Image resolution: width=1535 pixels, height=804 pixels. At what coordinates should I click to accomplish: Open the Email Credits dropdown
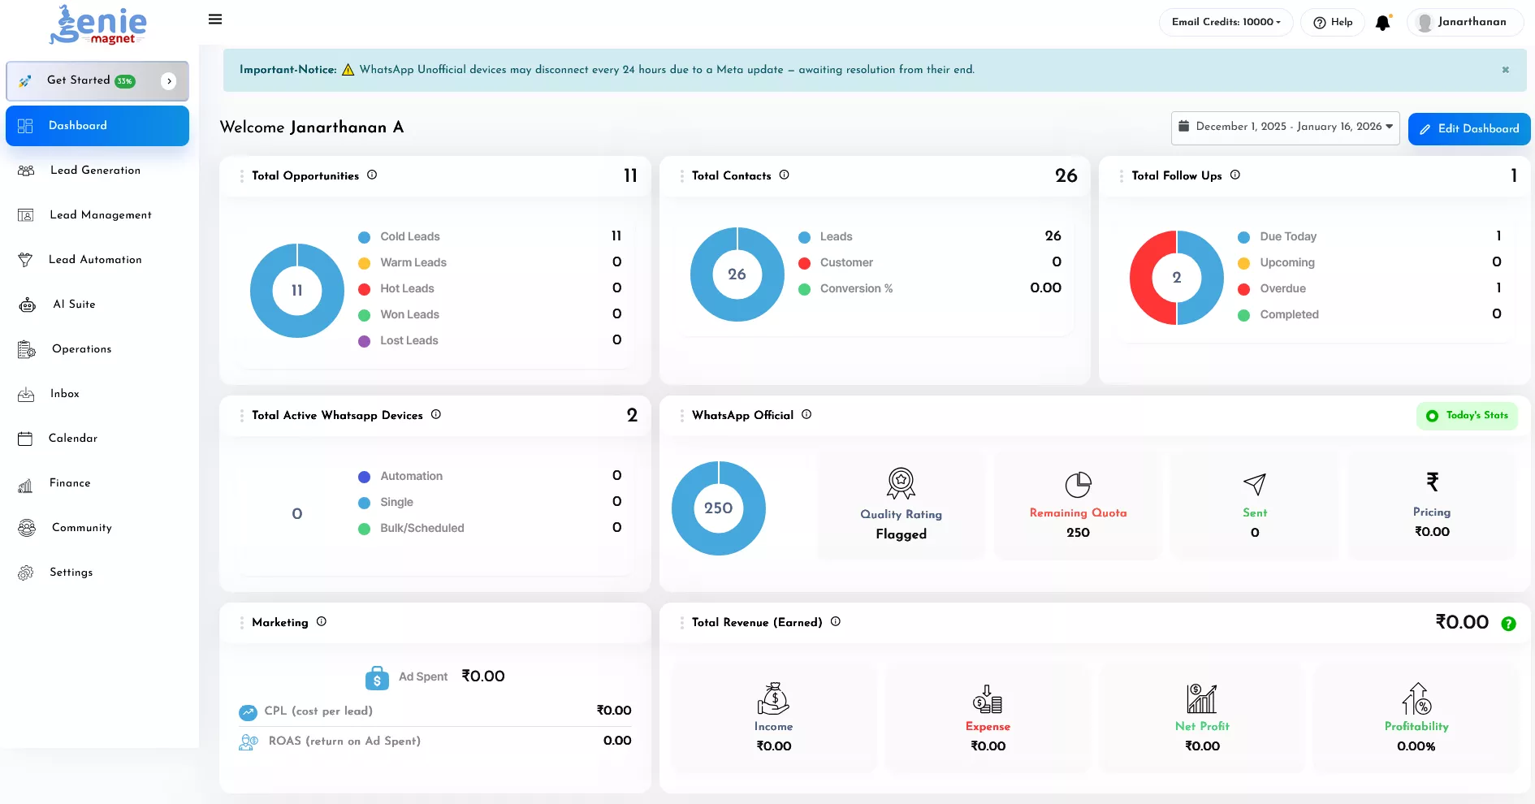coord(1226,22)
